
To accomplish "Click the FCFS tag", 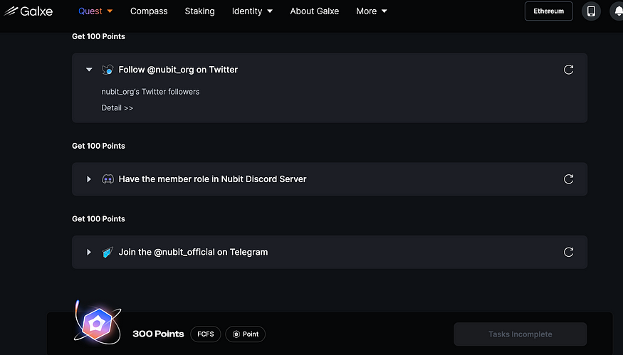I will click(206, 334).
